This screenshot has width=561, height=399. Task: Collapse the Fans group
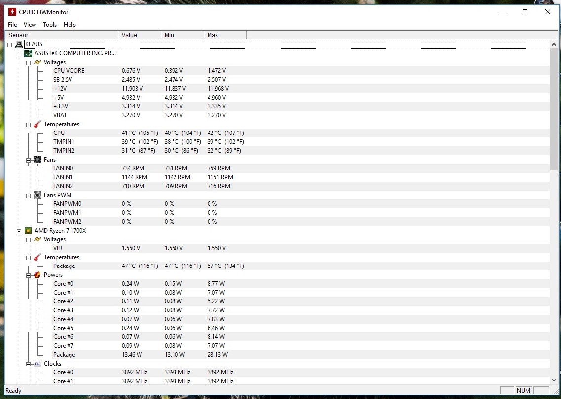coord(28,160)
